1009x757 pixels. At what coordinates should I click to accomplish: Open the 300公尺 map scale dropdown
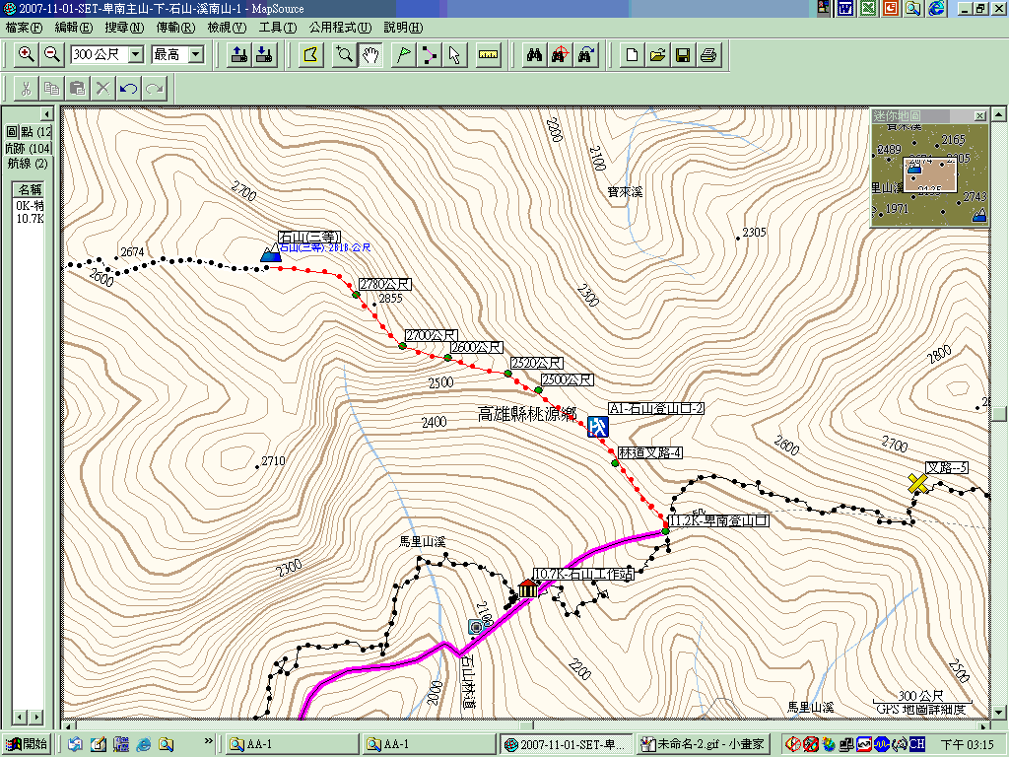coord(136,55)
